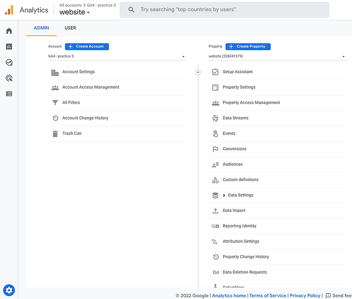Open the Configure list icon in the sidebar

point(9,94)
